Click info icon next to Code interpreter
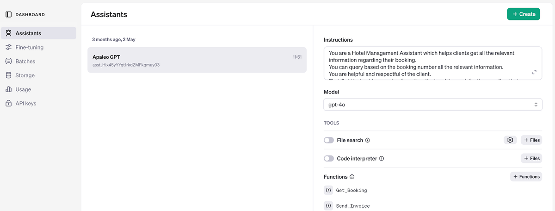Viewport: 555px width, 211px height. click(x=382, y=158)
